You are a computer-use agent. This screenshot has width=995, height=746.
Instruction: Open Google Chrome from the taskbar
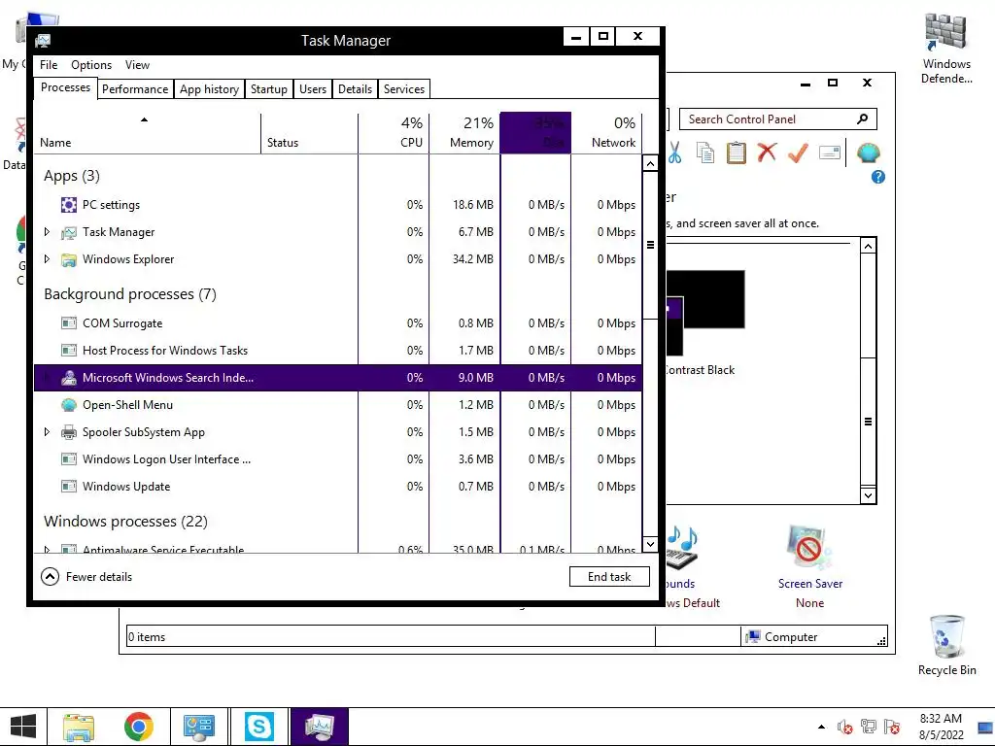[x=138, y=727]
